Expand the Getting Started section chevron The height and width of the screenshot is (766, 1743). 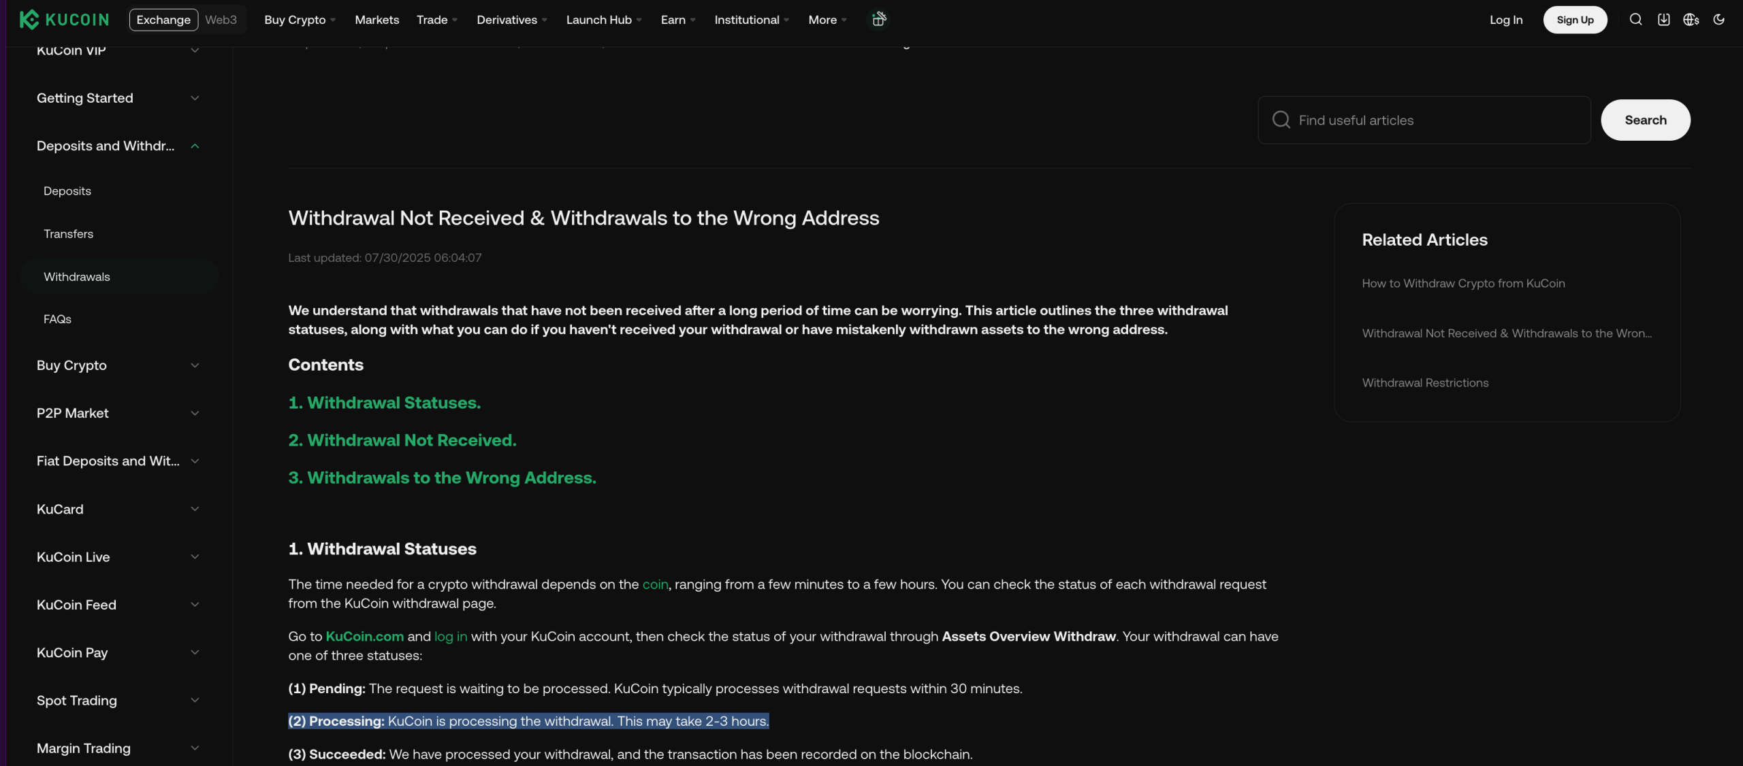(195, 98)
